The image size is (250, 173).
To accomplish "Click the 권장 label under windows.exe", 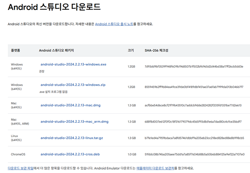I will pos(42,71).
